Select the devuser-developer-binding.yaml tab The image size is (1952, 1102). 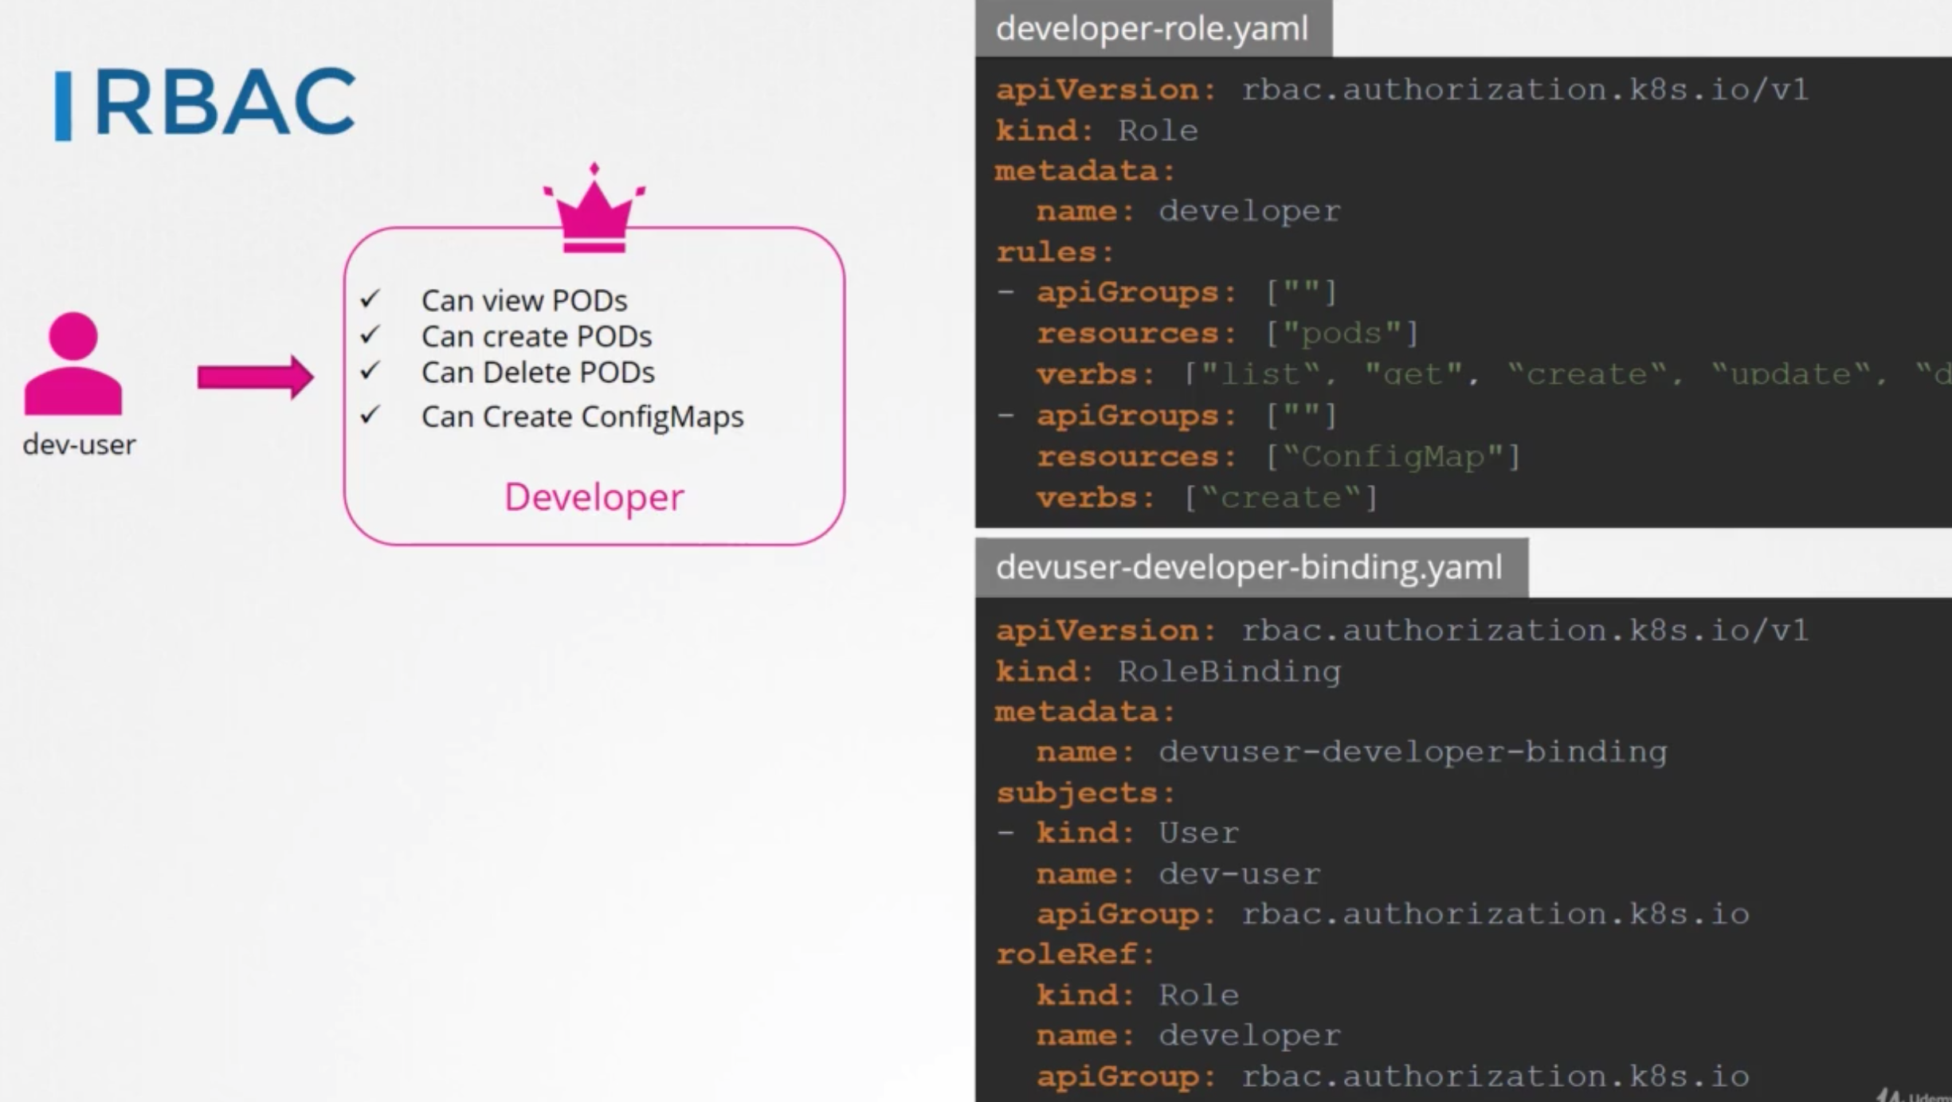tap(1249, 567)
